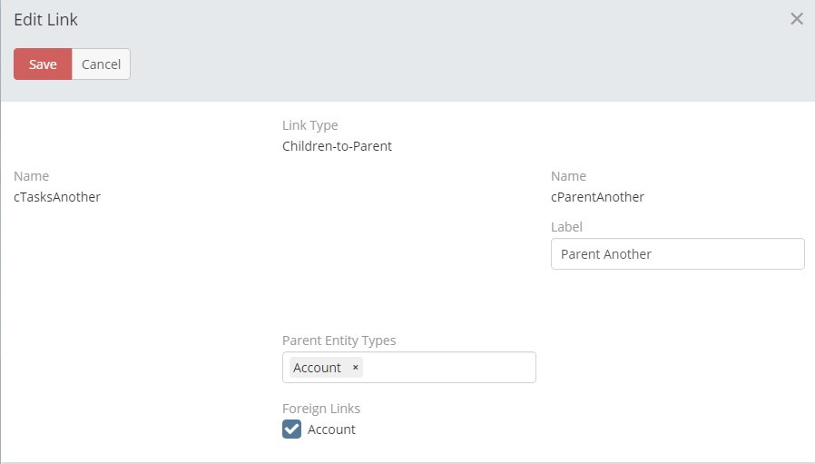The image size is (815, 464).
Task: Focus the Label input field
Action: [x=677, y=254]
